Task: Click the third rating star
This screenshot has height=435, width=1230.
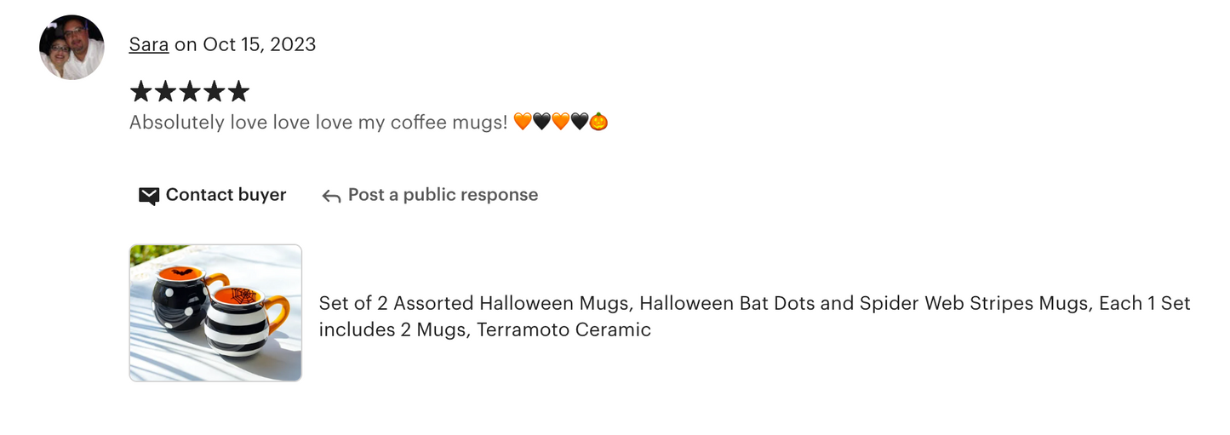Action: point(190,91)
